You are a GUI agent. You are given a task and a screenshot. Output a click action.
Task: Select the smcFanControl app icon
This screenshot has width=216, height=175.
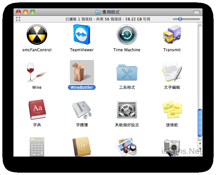point(37,35)
